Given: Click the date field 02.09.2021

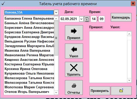Looking at the screenshot, I should coord(69,19).
